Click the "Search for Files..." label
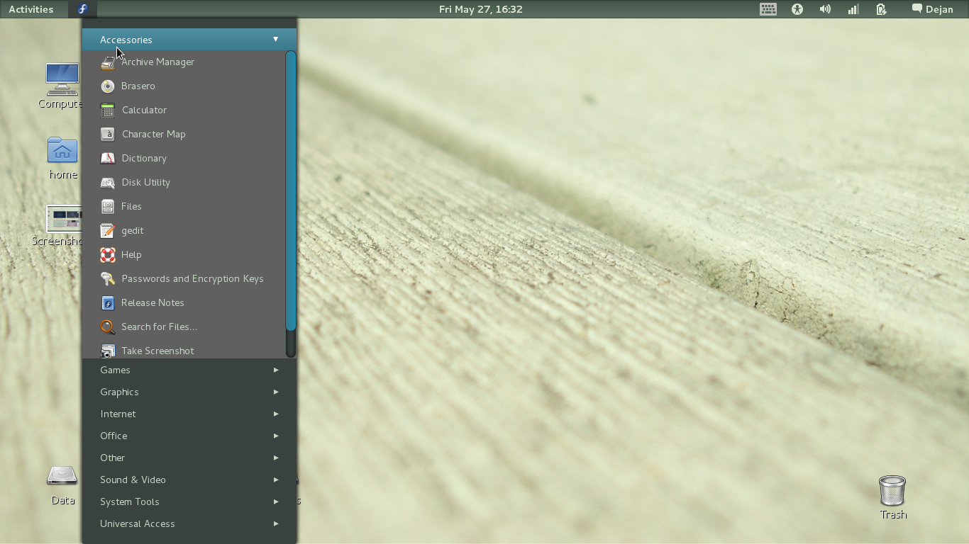 pyautogui.click(x=159, y=327)
